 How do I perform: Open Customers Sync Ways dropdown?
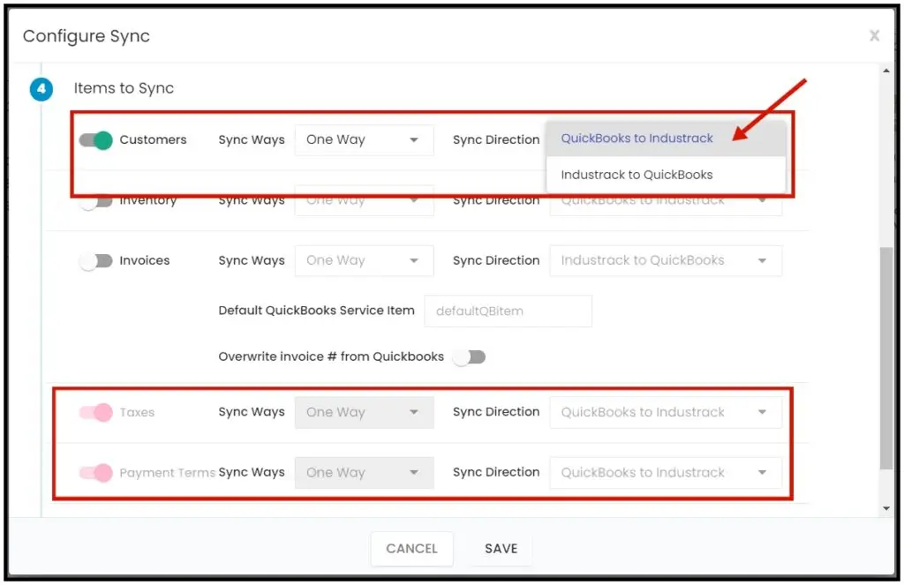364,140
